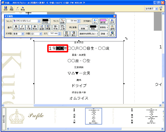Click the vertical scrollbar down arrow
The height and width of the screenshot is (132, 166).
coord(163,102)
